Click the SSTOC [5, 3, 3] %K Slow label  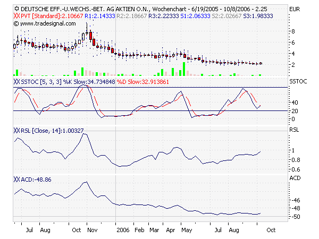click(x=68, y=82)
